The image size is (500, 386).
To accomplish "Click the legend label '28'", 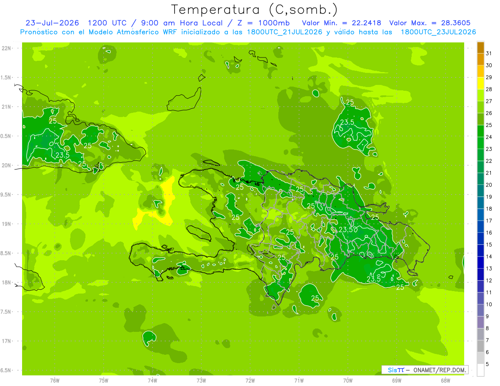I will point(489,89).
